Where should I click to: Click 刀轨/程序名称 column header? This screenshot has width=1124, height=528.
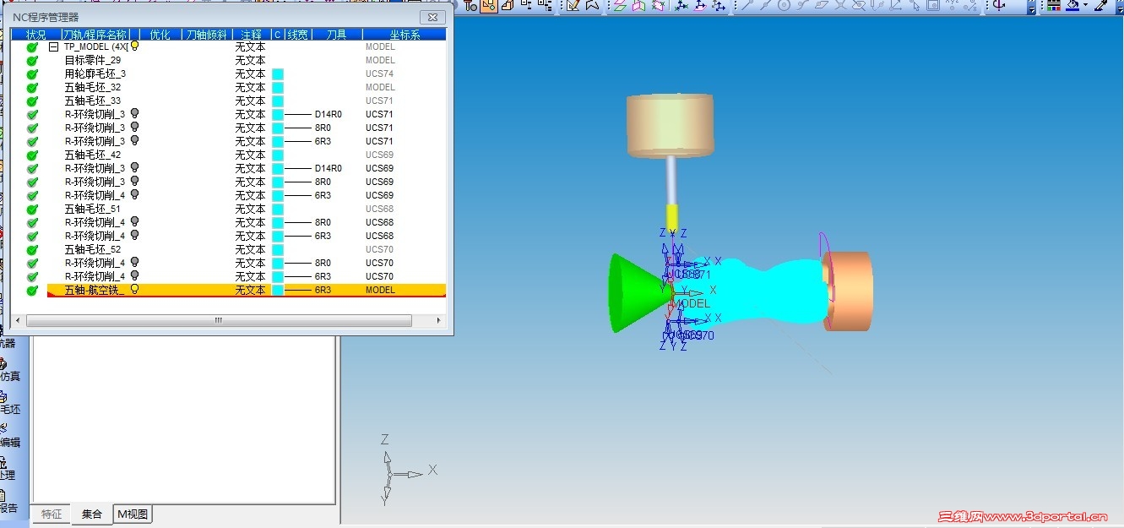(x=96, y=35)
